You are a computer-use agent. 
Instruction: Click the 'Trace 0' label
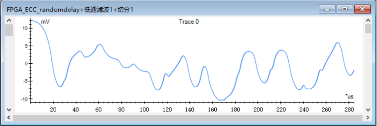(189, 22)
